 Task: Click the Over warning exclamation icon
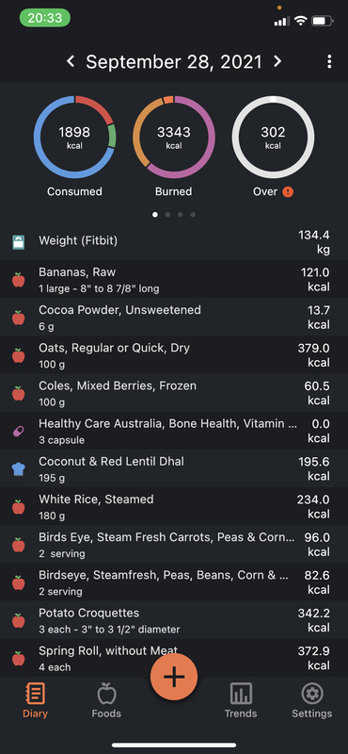[288, 191]
